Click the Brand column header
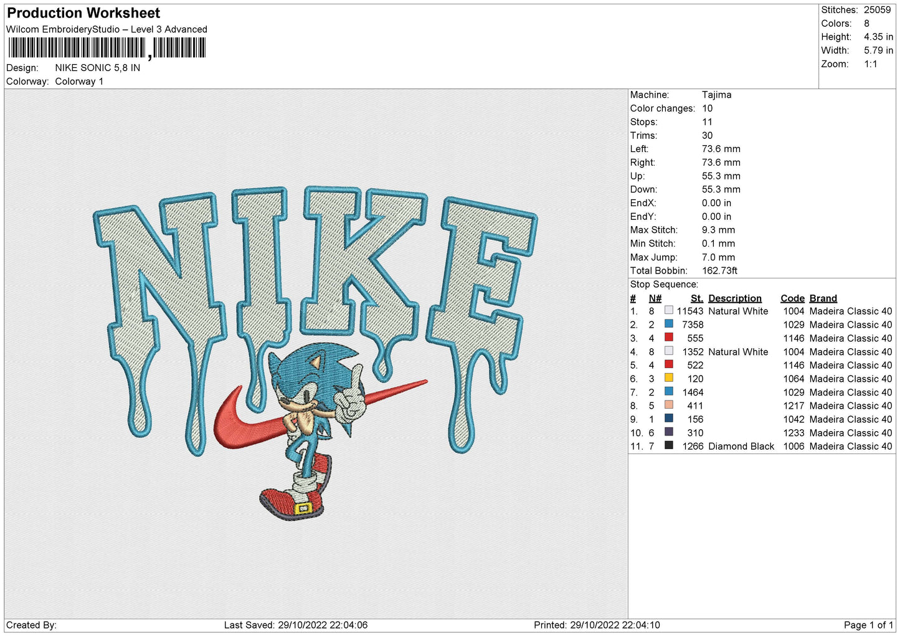 tap(823, 298)
